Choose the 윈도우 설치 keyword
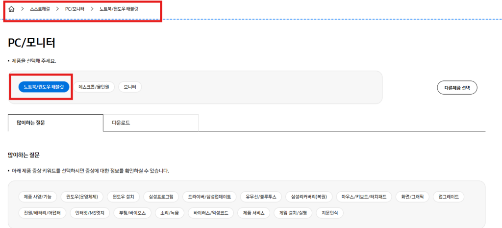Image resolution: width=502 pixels, height=228 pixels. [124, 197]
